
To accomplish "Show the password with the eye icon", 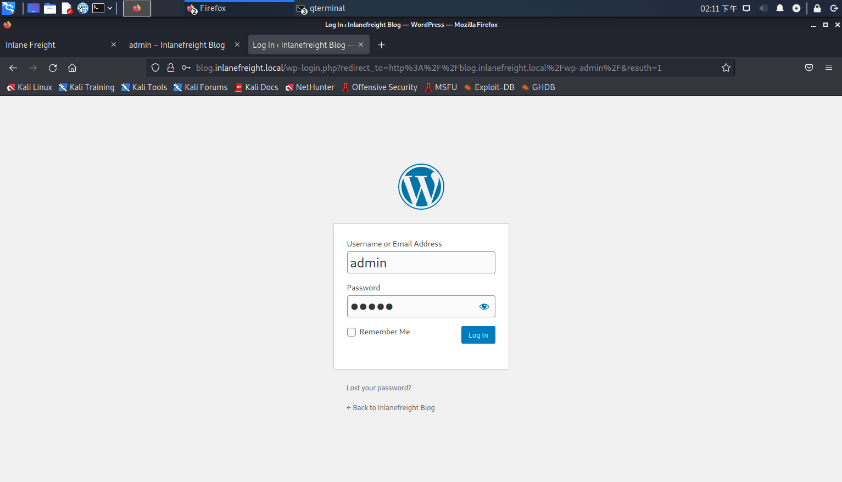I will (x=484, y=306).
